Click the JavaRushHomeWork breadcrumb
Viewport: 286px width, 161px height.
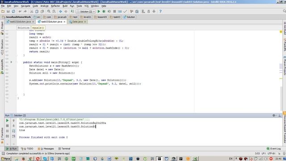17,17
